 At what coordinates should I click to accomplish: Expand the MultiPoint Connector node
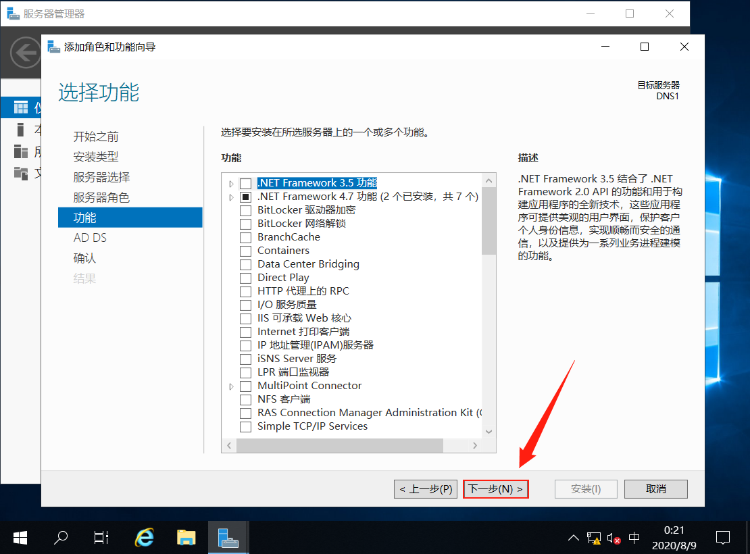[232, 386]
